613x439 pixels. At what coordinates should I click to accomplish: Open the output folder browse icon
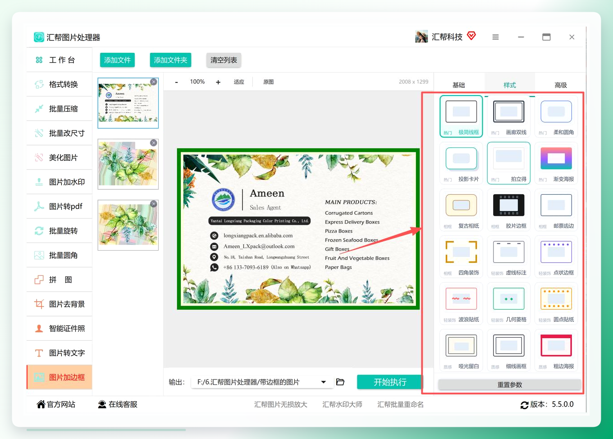pyautogui.click(x=340, y=382)
